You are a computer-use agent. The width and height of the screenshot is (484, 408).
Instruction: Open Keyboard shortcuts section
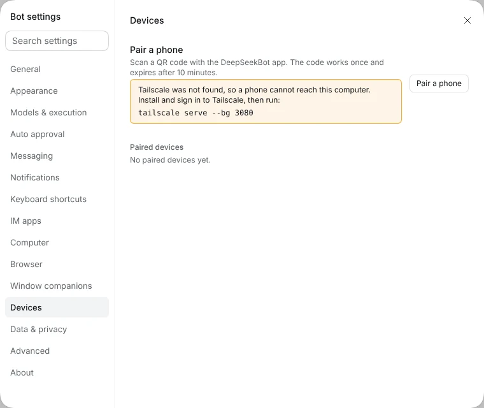click(57, 199)
